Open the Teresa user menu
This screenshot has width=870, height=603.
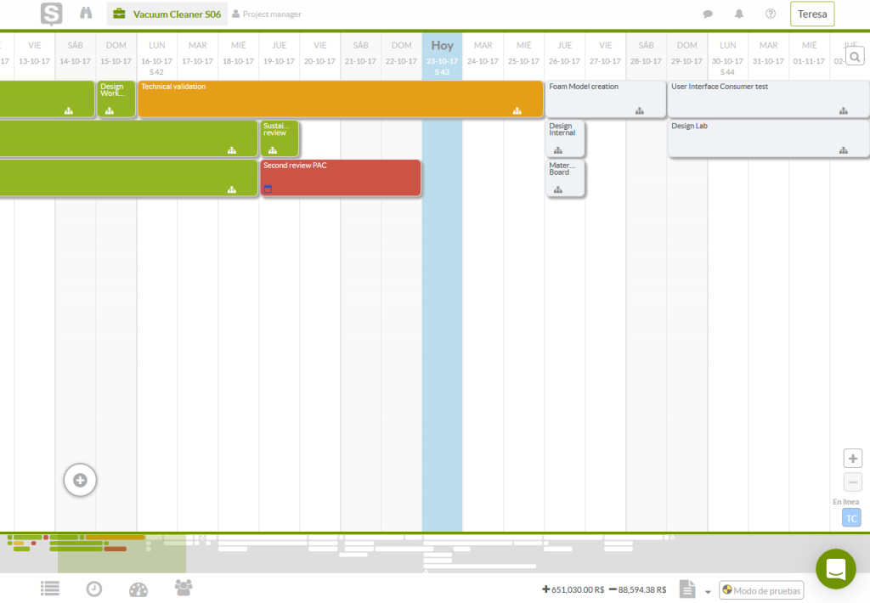(812, 14)
